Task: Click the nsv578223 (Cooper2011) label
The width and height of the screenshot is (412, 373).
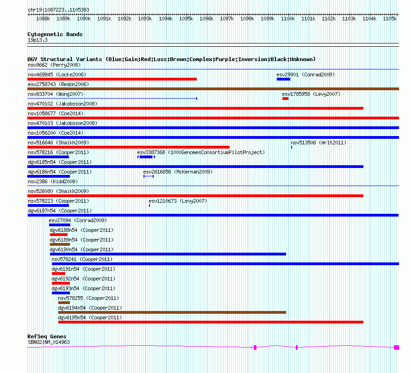Action: (x=58, y=201)
